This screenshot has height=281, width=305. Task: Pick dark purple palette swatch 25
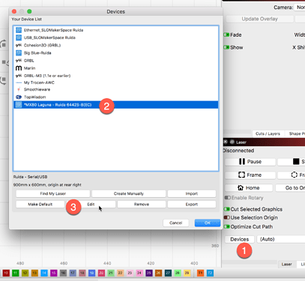[x=149, y=273]
